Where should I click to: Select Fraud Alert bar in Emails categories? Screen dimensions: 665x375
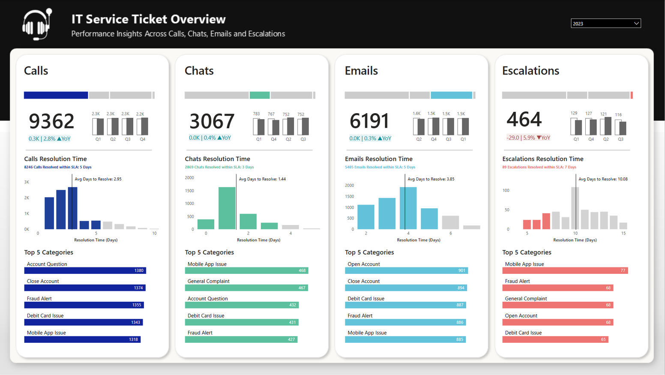pyautogui.click(x=405, y=322)
